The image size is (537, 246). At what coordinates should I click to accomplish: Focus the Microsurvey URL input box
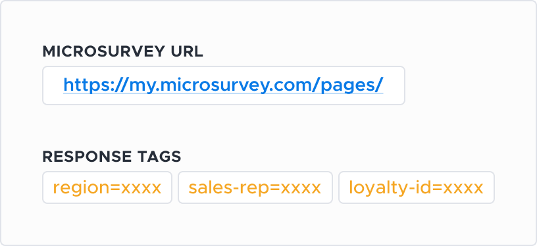pyautogui.click(x=224, y=86)
